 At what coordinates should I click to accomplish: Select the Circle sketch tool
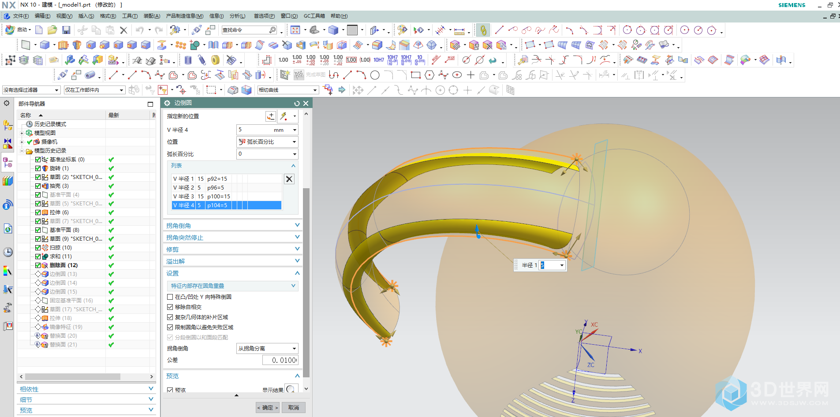[375, 75]
